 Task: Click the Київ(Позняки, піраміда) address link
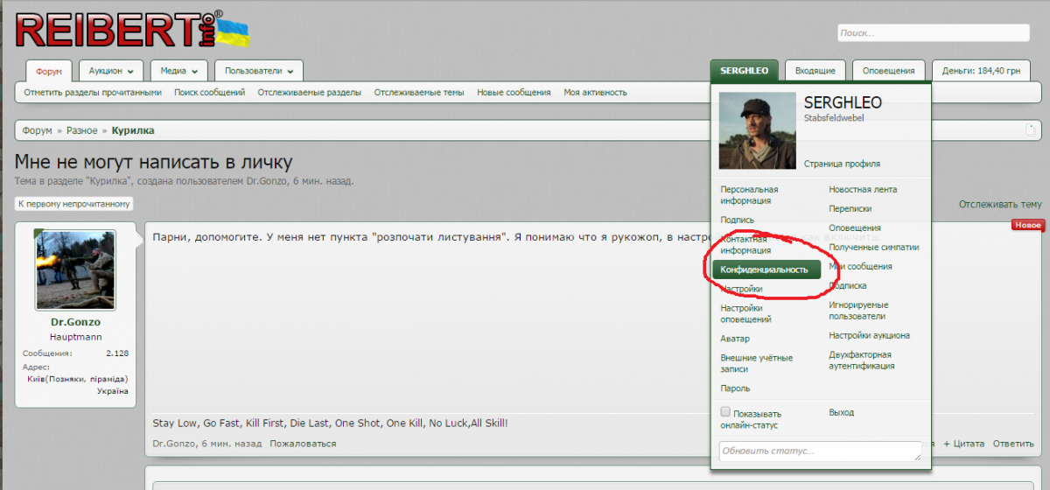(x=78, y=379)
